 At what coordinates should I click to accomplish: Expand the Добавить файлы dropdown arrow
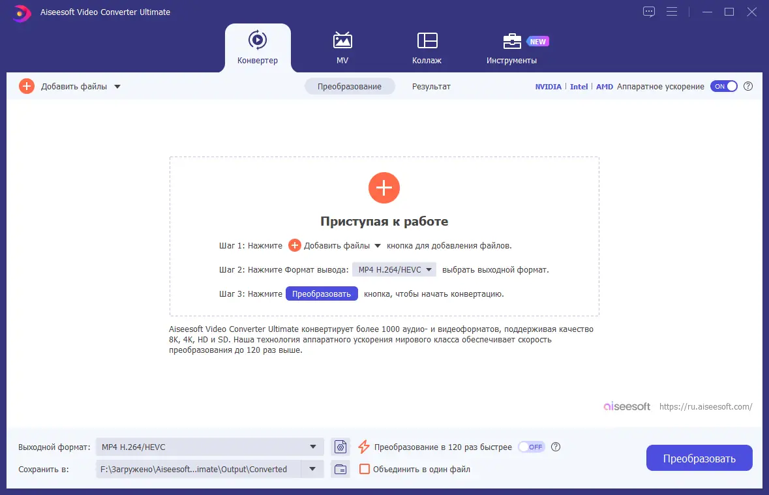pos(117,85)
